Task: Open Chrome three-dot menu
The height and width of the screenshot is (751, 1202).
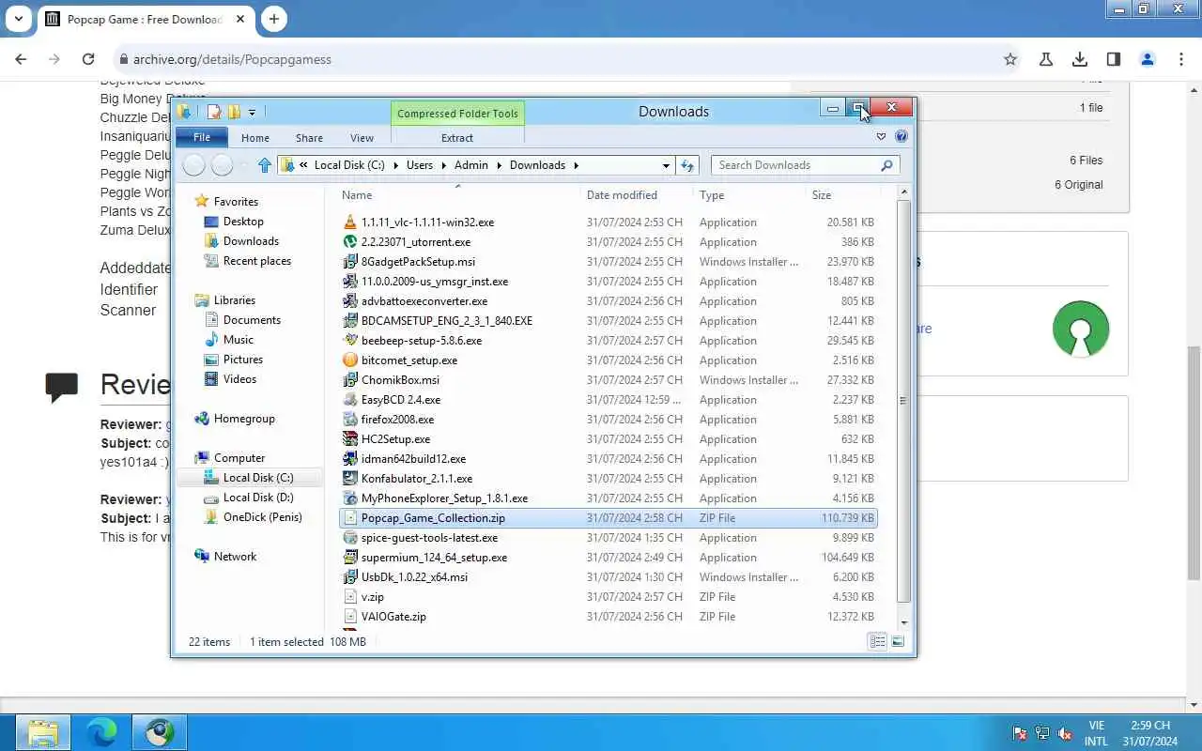Action: (x=1181, y=59)
